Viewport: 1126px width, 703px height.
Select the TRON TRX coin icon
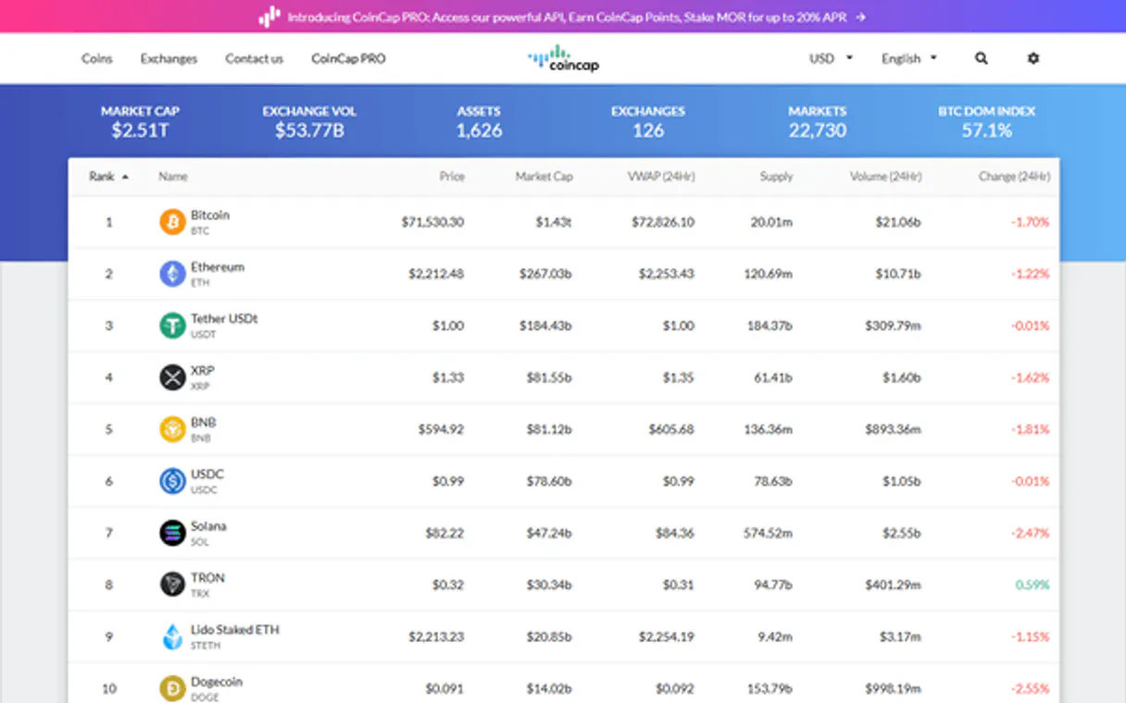[172, 585]
